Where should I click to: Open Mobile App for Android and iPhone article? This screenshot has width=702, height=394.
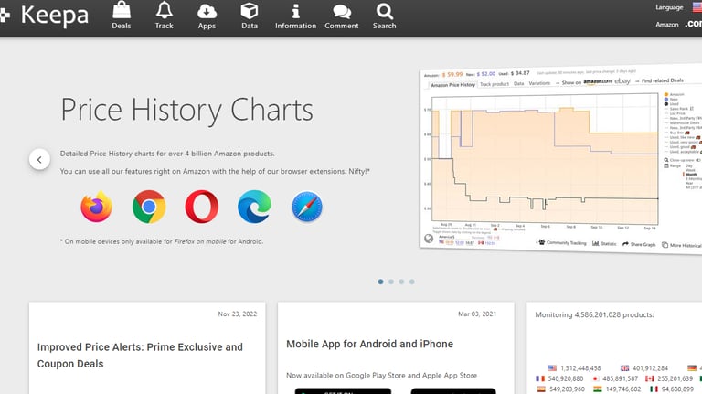tap(370, 344)
